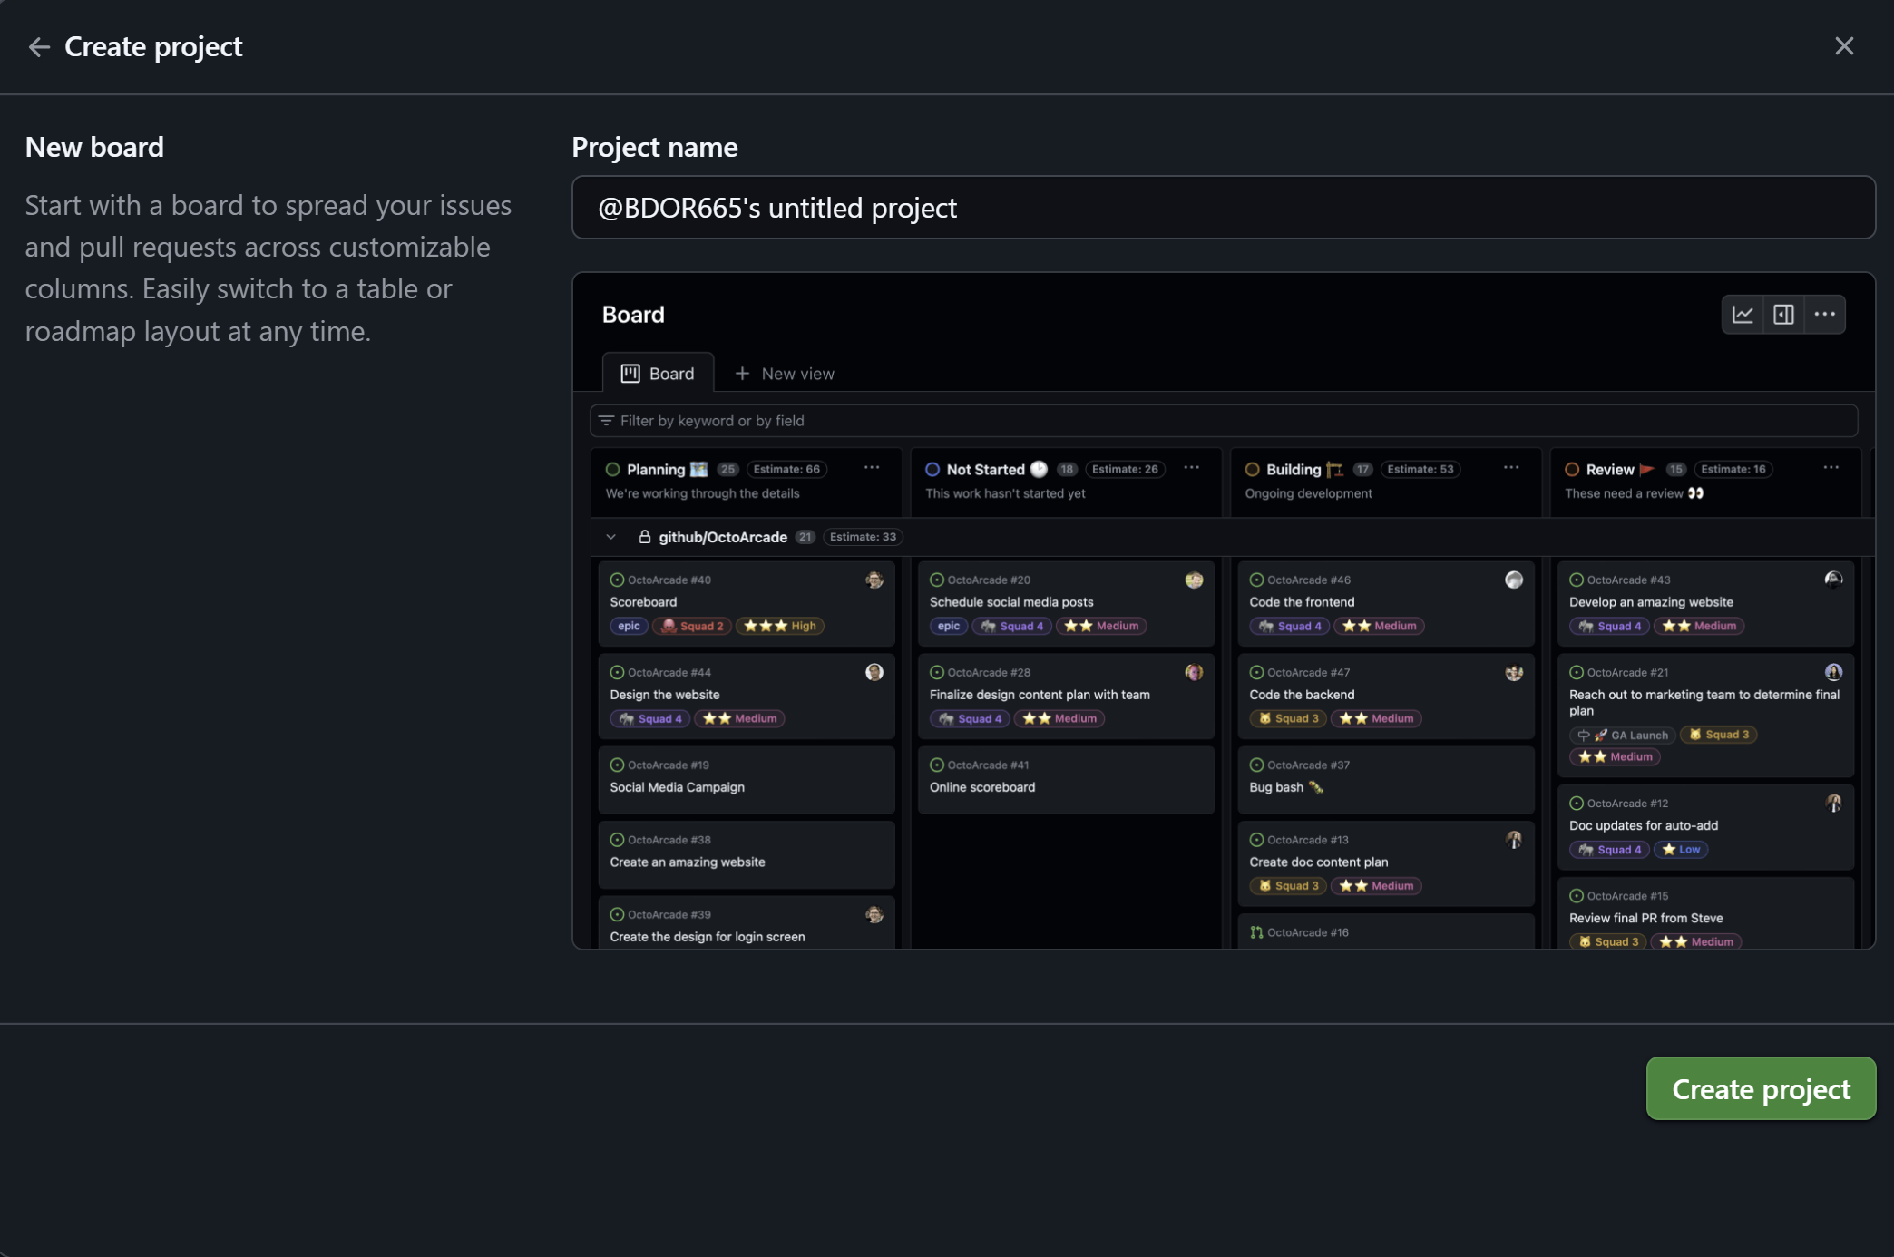Open the insights chart icon
The height and width of the screenshot is (1257, 1894).
1743,315
